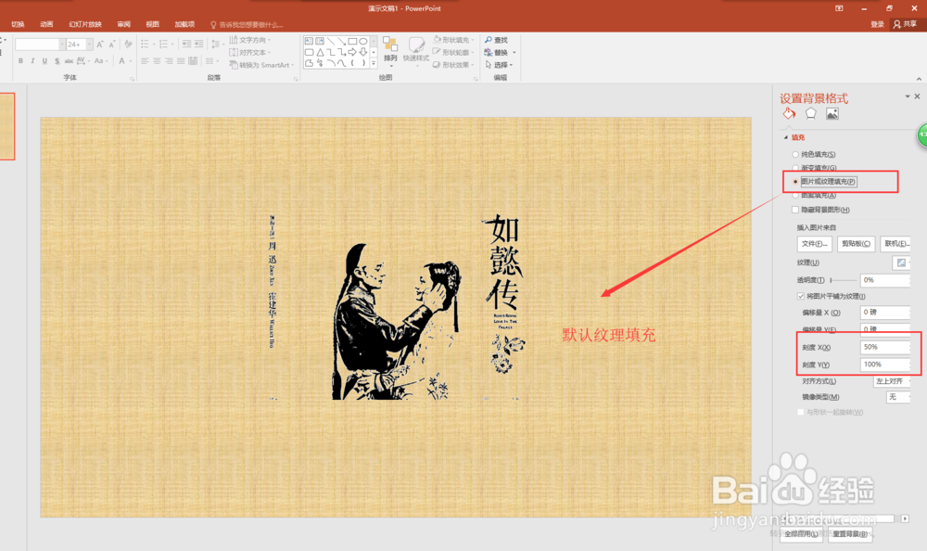Click the Decrease Font Size icon
The image size is (927, 551).
coord(112,45)
